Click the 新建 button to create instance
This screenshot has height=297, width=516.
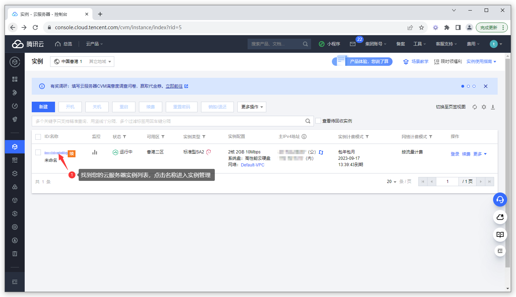coord(43,107)
